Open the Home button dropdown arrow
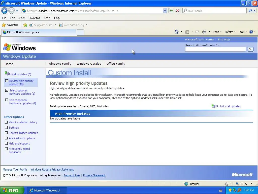The height and width of the screenshot is (194, 258). 181,32
